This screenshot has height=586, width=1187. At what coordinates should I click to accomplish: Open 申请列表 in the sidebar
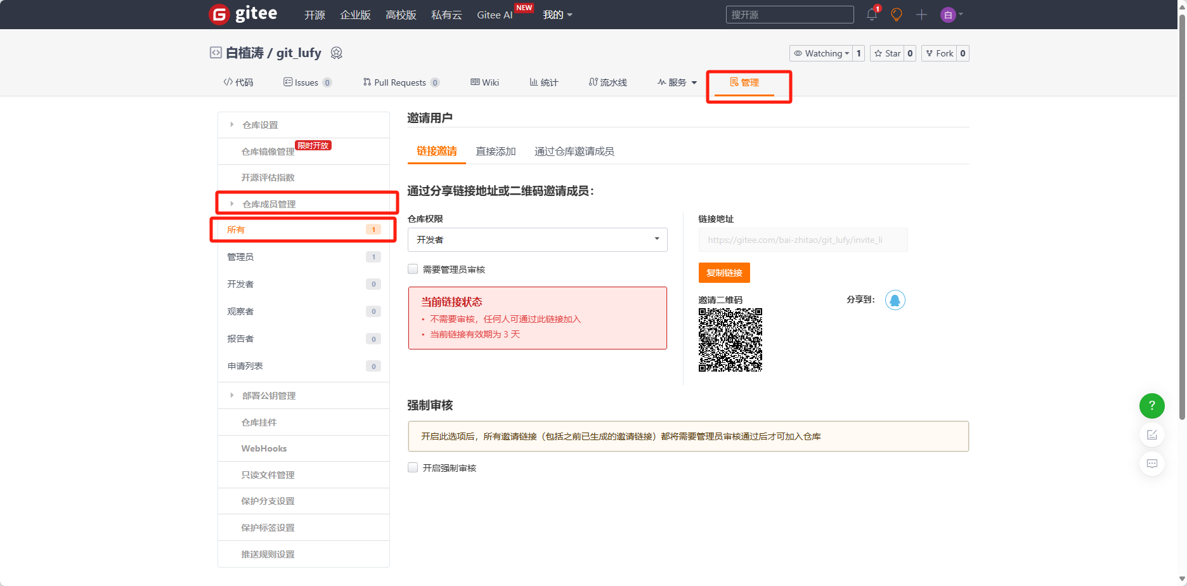click(x=304, y=366)
